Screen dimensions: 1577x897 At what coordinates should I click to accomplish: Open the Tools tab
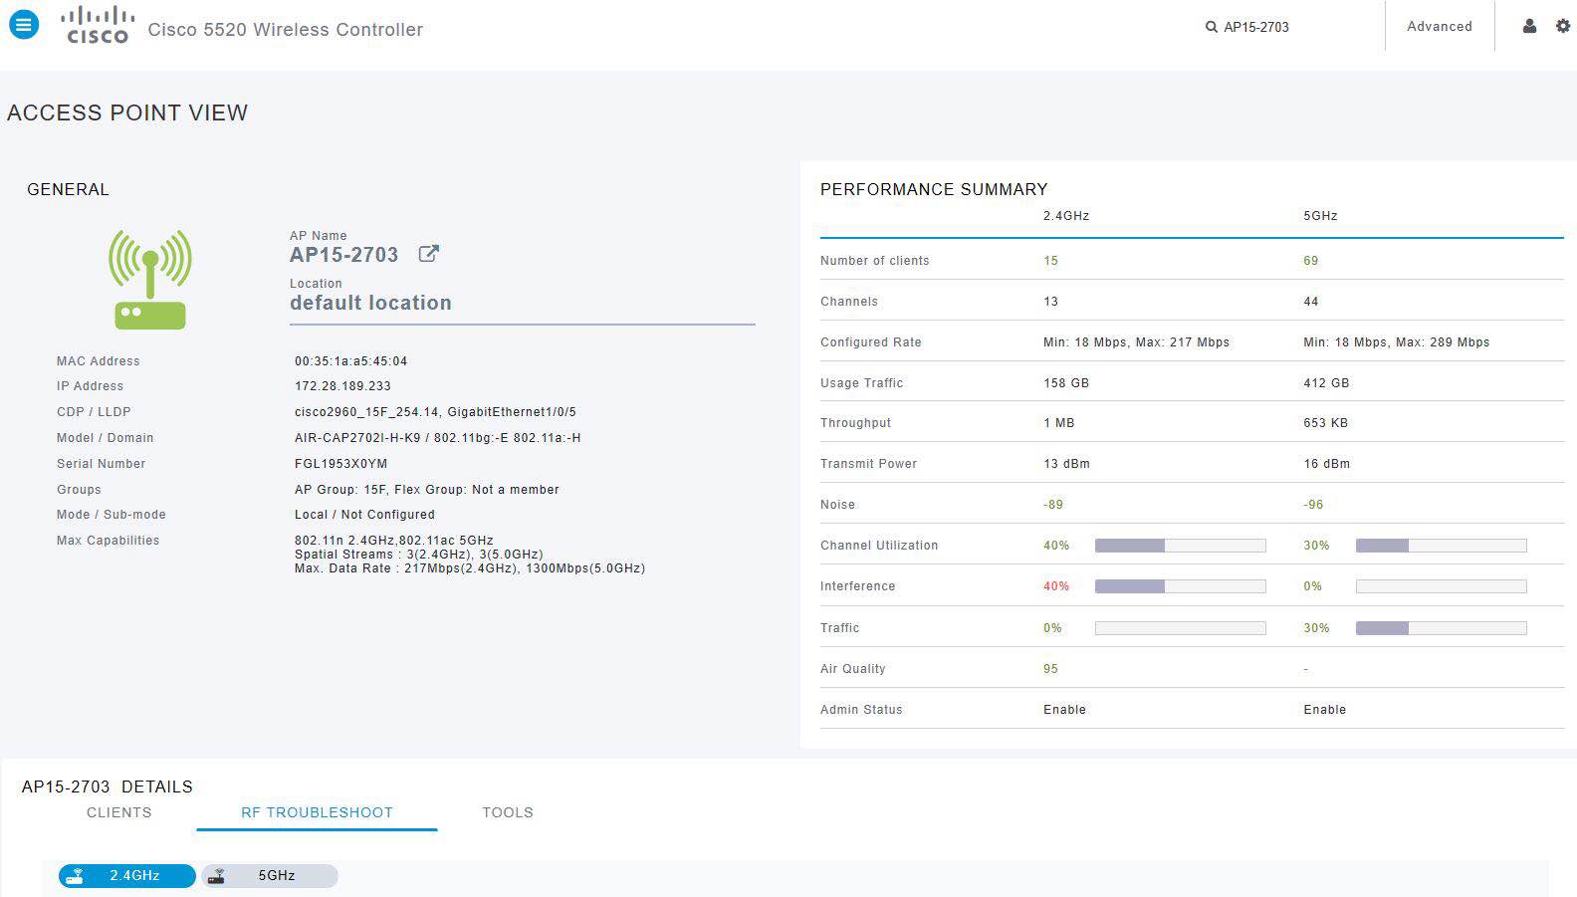508,812
